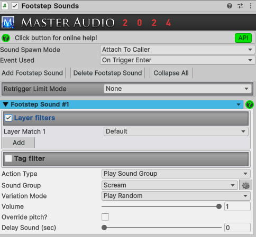This screenshot has width=256, height=237.
Task: Click the Delay Sound (sec) label
Action: pyautogui.click(x=29, y=227)
